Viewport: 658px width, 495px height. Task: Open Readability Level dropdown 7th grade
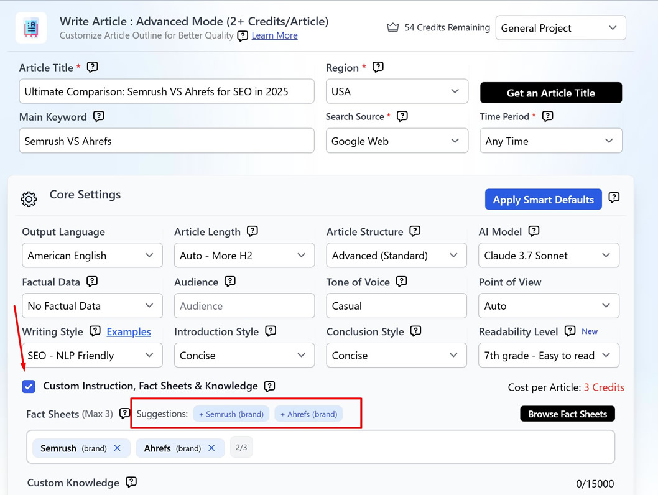549,355
